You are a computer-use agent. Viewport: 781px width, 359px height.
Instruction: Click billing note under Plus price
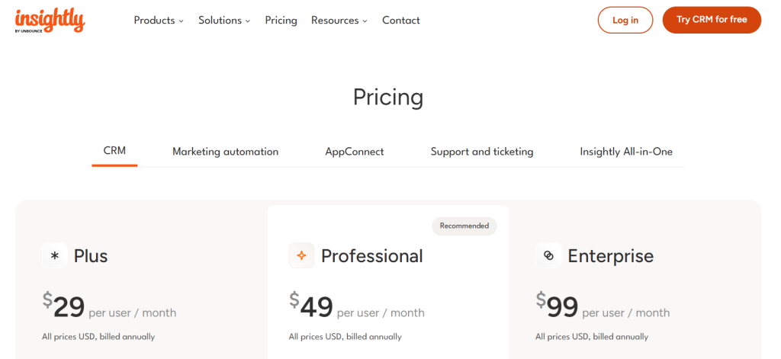point(98,337)
